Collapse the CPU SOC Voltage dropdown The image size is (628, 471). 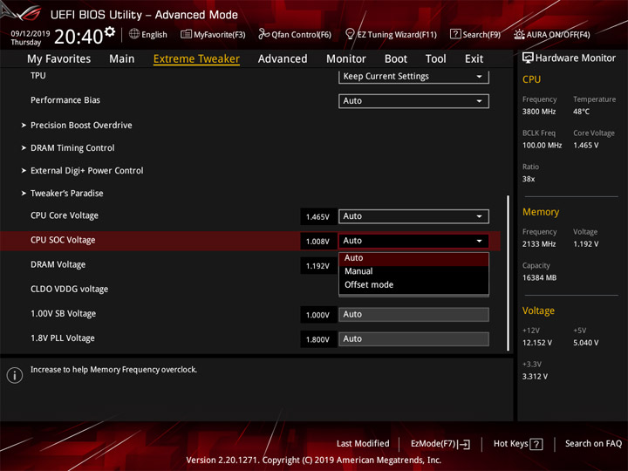point(413,241)
